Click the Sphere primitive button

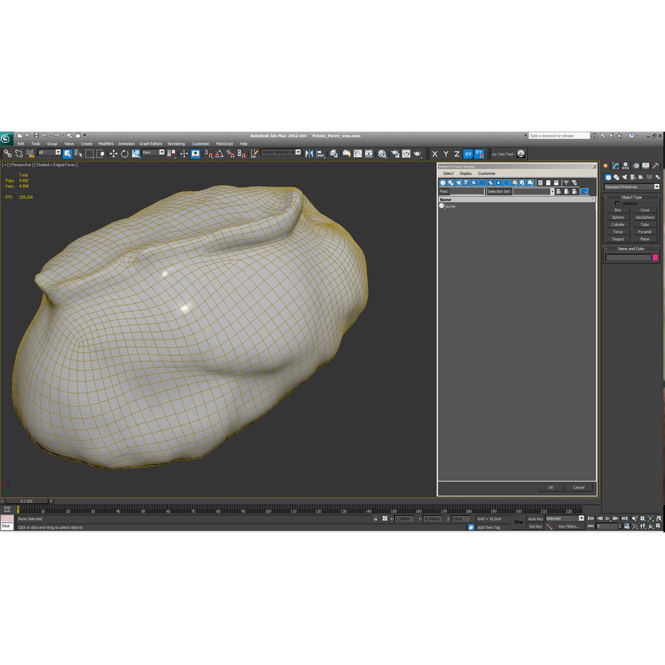(618, 217)
